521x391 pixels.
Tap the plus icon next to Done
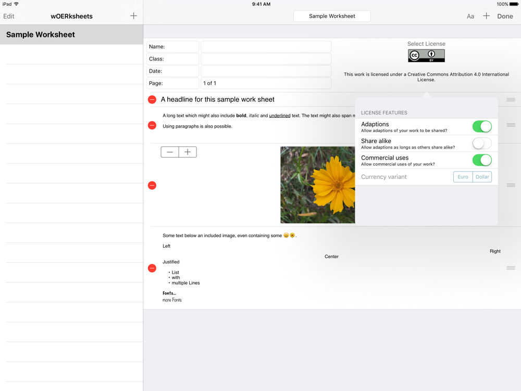[x=486, y=16]
